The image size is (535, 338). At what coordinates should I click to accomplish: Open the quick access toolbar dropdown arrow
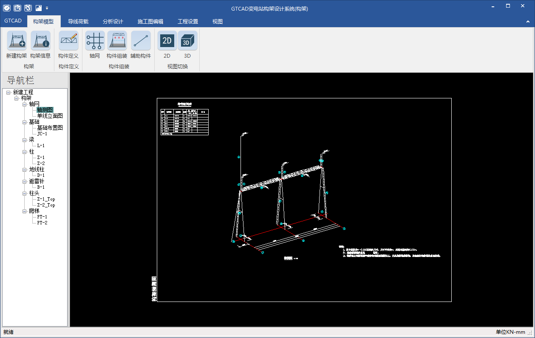pos(47,8)
